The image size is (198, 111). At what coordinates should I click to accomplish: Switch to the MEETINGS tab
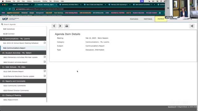point(148,19)
